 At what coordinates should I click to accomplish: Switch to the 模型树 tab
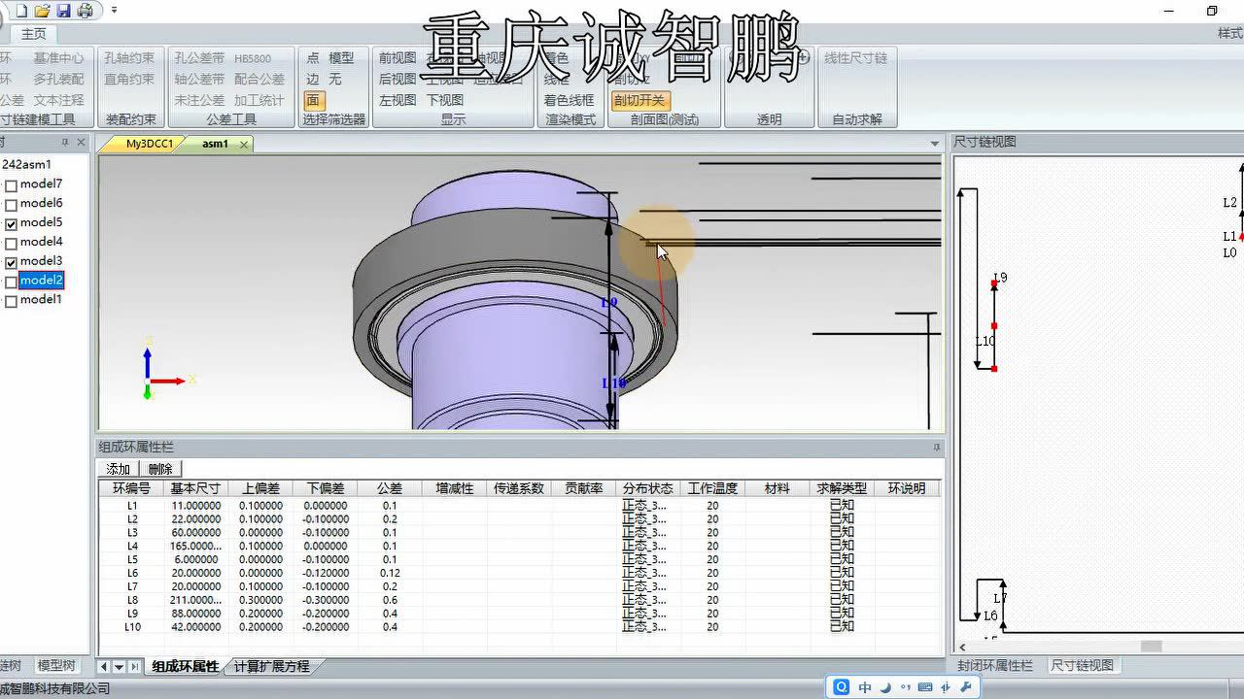pos(55,666)
